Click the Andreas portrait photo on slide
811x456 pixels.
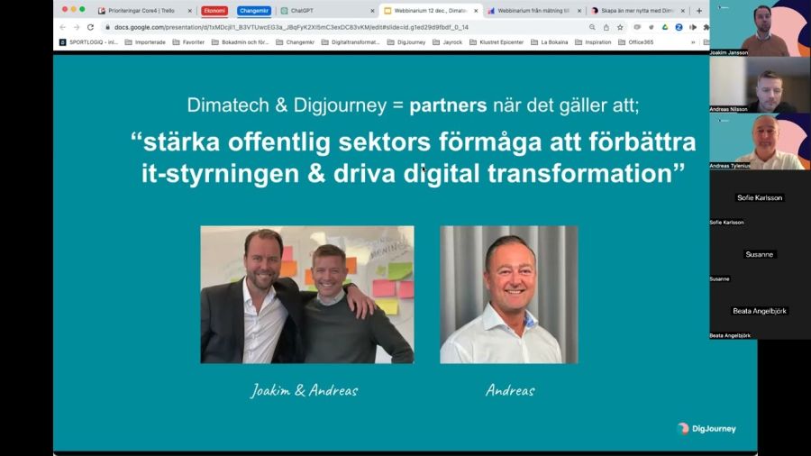pos(509,295)
